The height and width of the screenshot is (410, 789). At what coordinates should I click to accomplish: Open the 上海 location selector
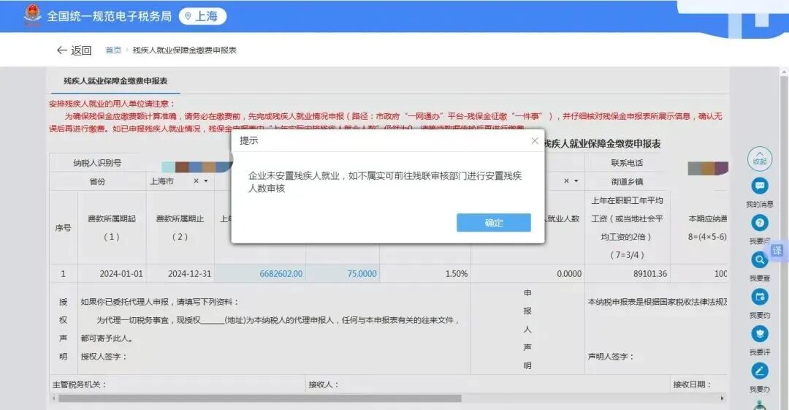coord(203,16)
